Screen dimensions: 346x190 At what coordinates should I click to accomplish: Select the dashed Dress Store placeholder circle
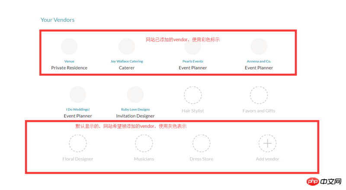pos(202,143)
